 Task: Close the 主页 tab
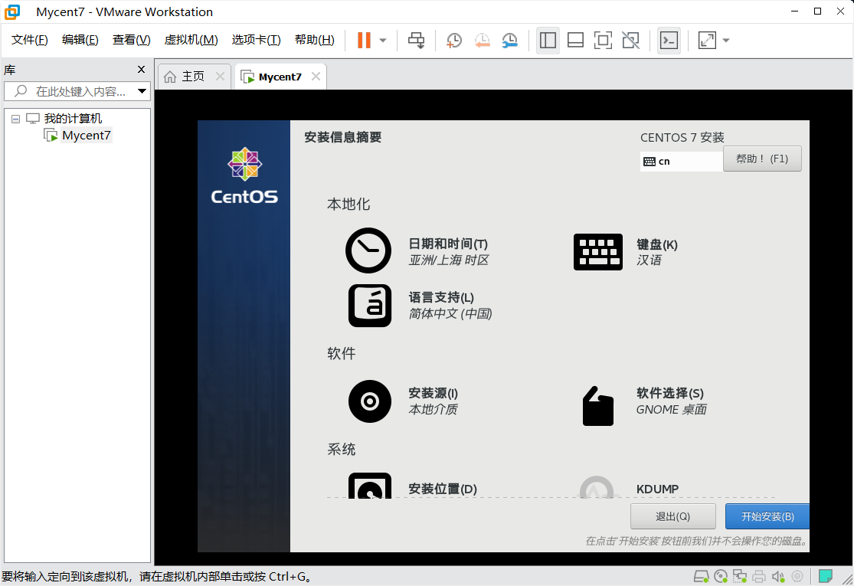(x=220, y=77)
